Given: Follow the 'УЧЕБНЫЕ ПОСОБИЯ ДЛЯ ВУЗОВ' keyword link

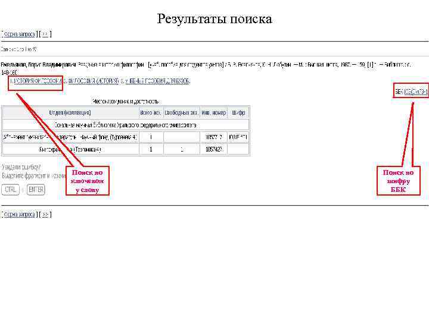Looking at the screenshot, I should click(x=157, y=81).
